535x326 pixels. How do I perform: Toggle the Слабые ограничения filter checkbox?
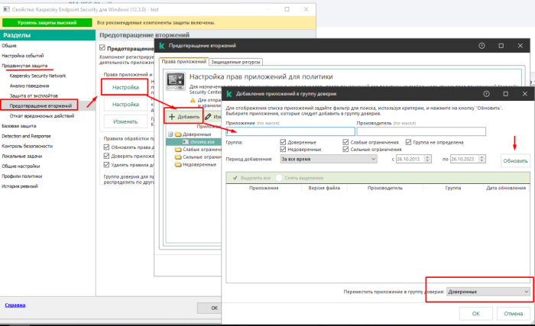[x=345, y=142]
